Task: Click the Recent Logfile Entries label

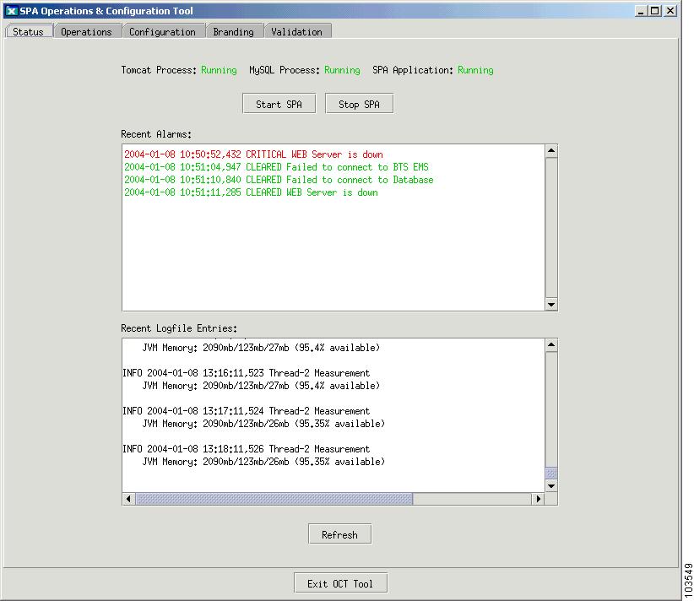Action: point(179,328)
